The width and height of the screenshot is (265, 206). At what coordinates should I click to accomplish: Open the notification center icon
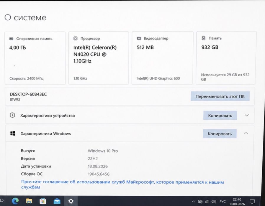coord(252,202)
